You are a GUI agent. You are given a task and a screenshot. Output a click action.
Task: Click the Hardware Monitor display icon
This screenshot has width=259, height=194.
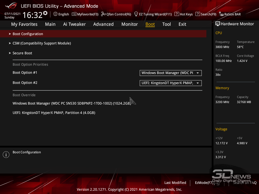tap(218, 24)
